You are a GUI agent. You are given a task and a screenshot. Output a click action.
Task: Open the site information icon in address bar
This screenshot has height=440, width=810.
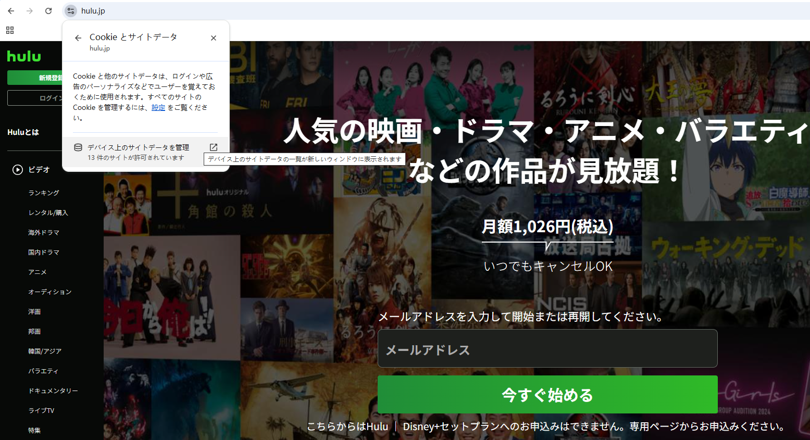point(71,11)
